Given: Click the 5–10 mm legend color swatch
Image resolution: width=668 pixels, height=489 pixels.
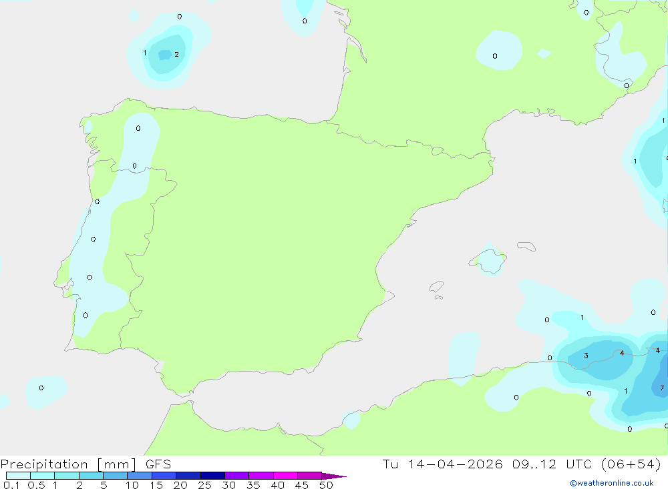Looking at the screenshot, I should pos(115,476).
